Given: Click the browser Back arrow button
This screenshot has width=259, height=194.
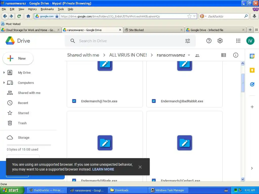Looking at the screenshot, I should 5,16.
